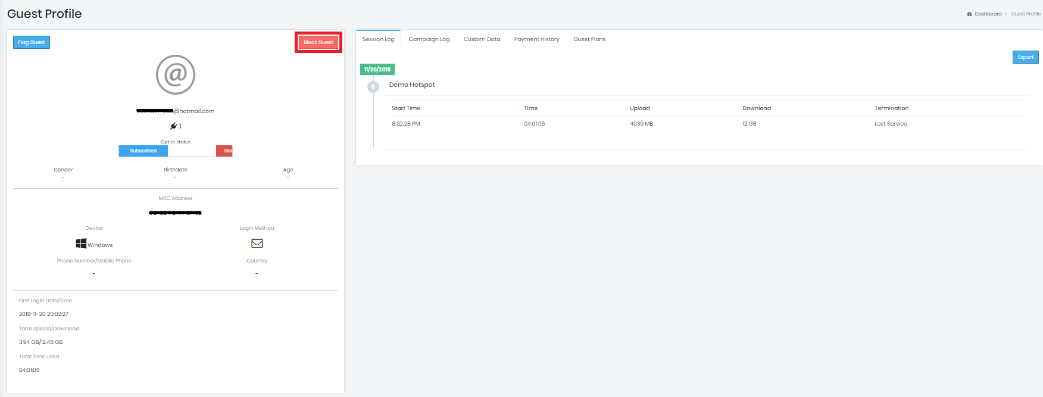Screen dimensions: 1043x397
Task: Select the Subscribed opt-in status
Action: coord(143,151)
